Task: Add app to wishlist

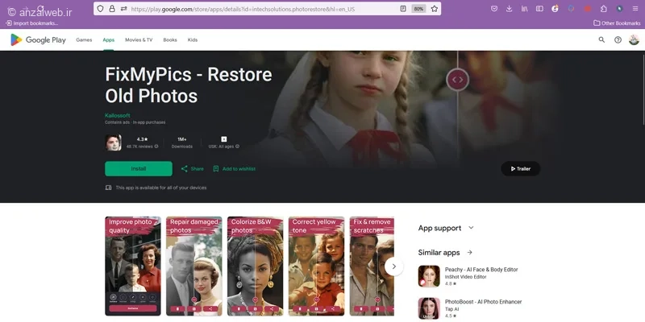Action: (234, 169)
